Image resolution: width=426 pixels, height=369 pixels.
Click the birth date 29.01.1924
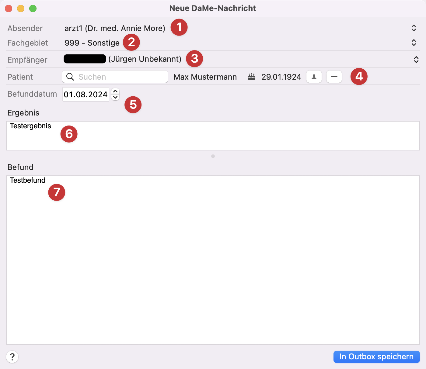click(x=281, y=77)
